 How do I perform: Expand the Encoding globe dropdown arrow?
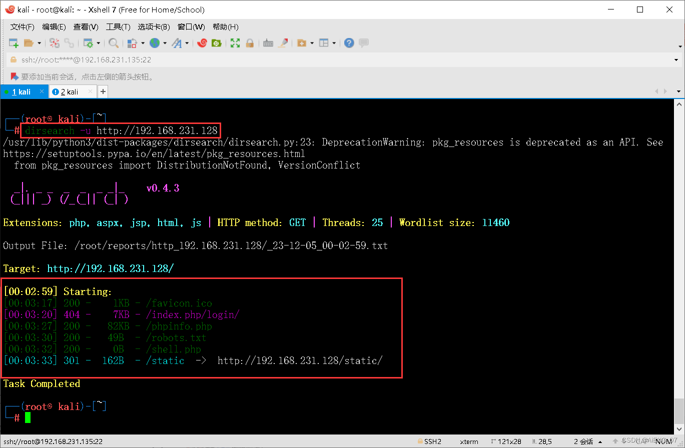point(165,43)
